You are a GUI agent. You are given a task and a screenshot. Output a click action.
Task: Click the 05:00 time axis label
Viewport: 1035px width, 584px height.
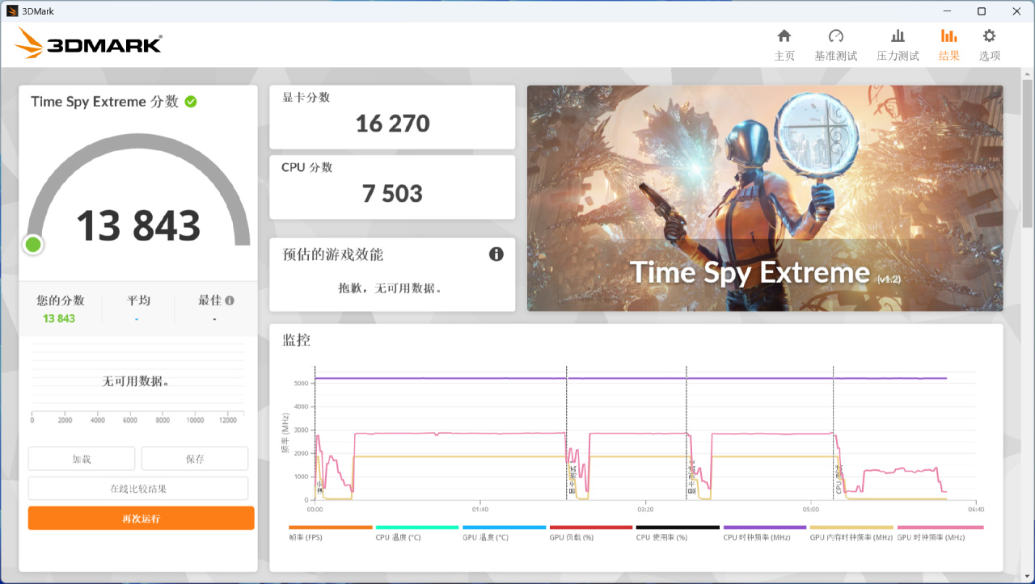[x=811, y=510]
